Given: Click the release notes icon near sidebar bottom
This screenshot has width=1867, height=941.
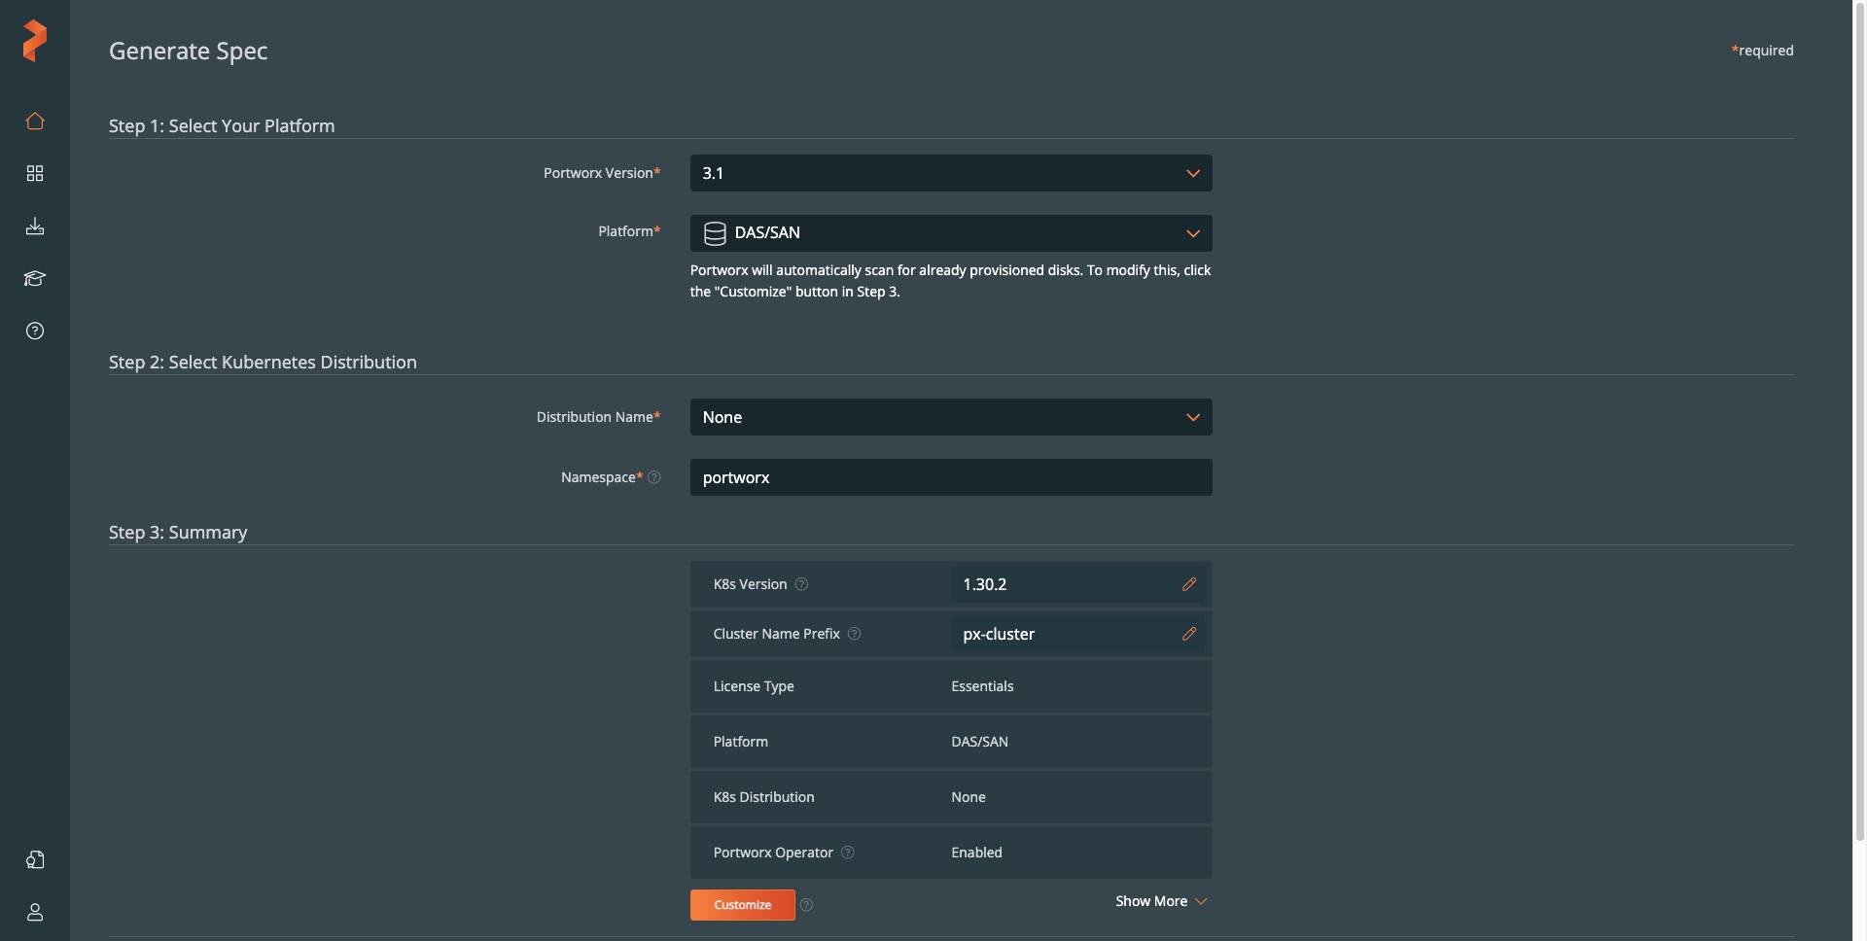Looking at the screenshot, I should [x=35, y=859].
